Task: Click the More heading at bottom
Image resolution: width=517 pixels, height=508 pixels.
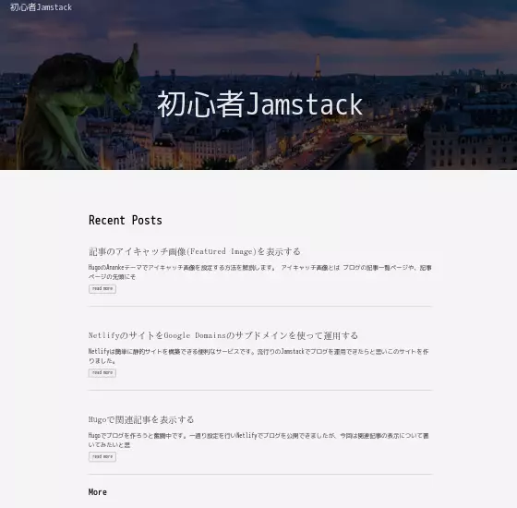Action: coord(98,491)
